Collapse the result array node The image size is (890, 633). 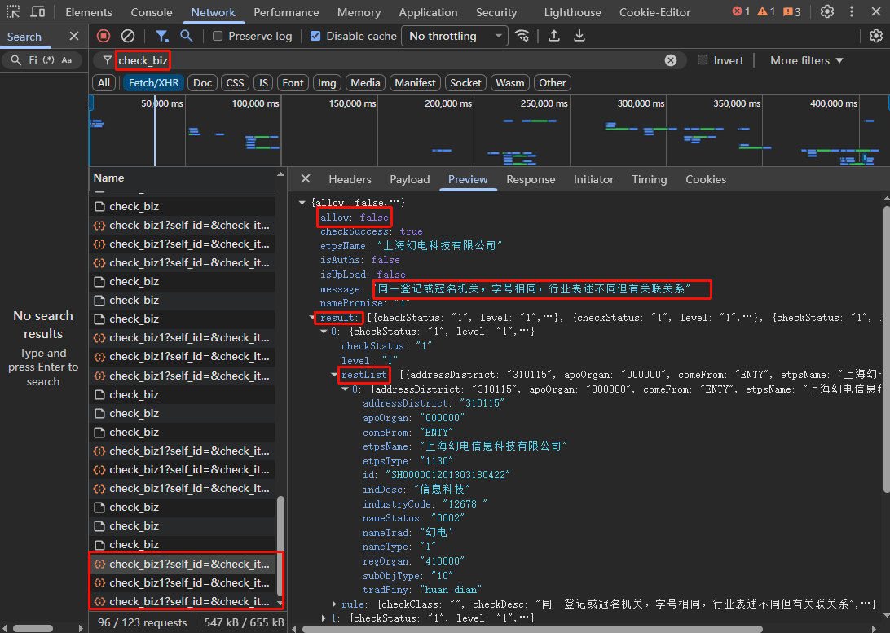coord(313,318)
